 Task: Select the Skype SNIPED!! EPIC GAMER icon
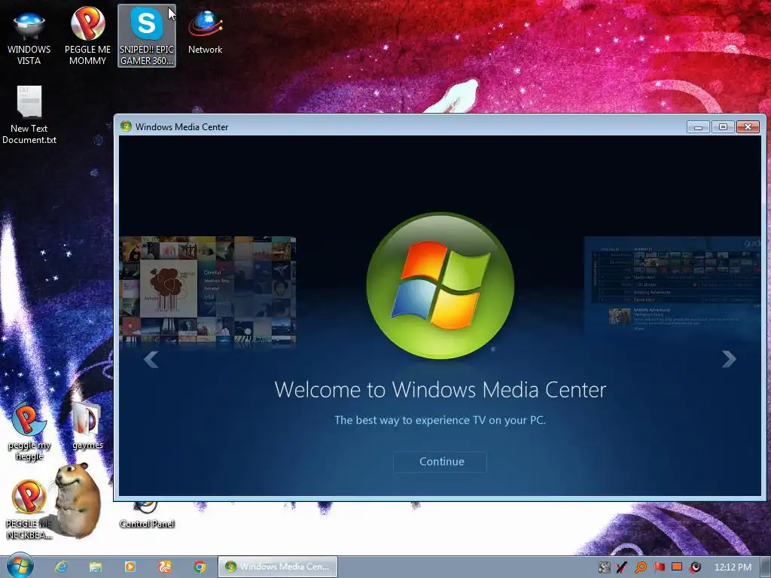click(147, 36)
